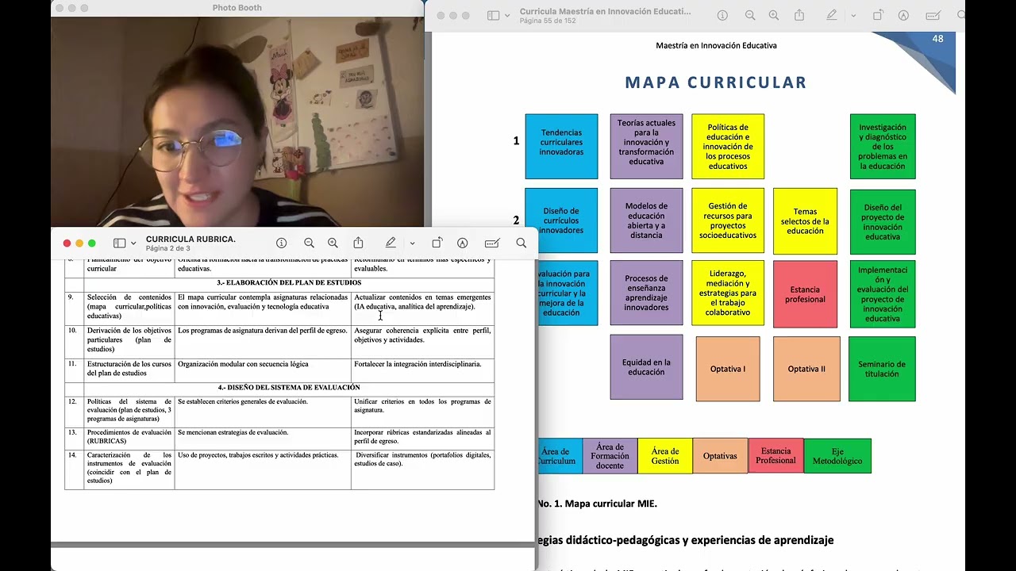Show inspector info in CURRICULA RUBRICA window
The image size is (1016, 571).
point(281,243)
